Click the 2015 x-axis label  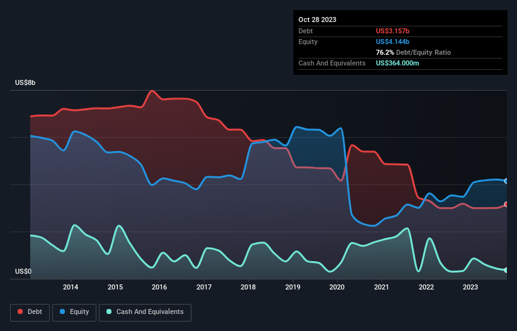click(x=115, y=287)
